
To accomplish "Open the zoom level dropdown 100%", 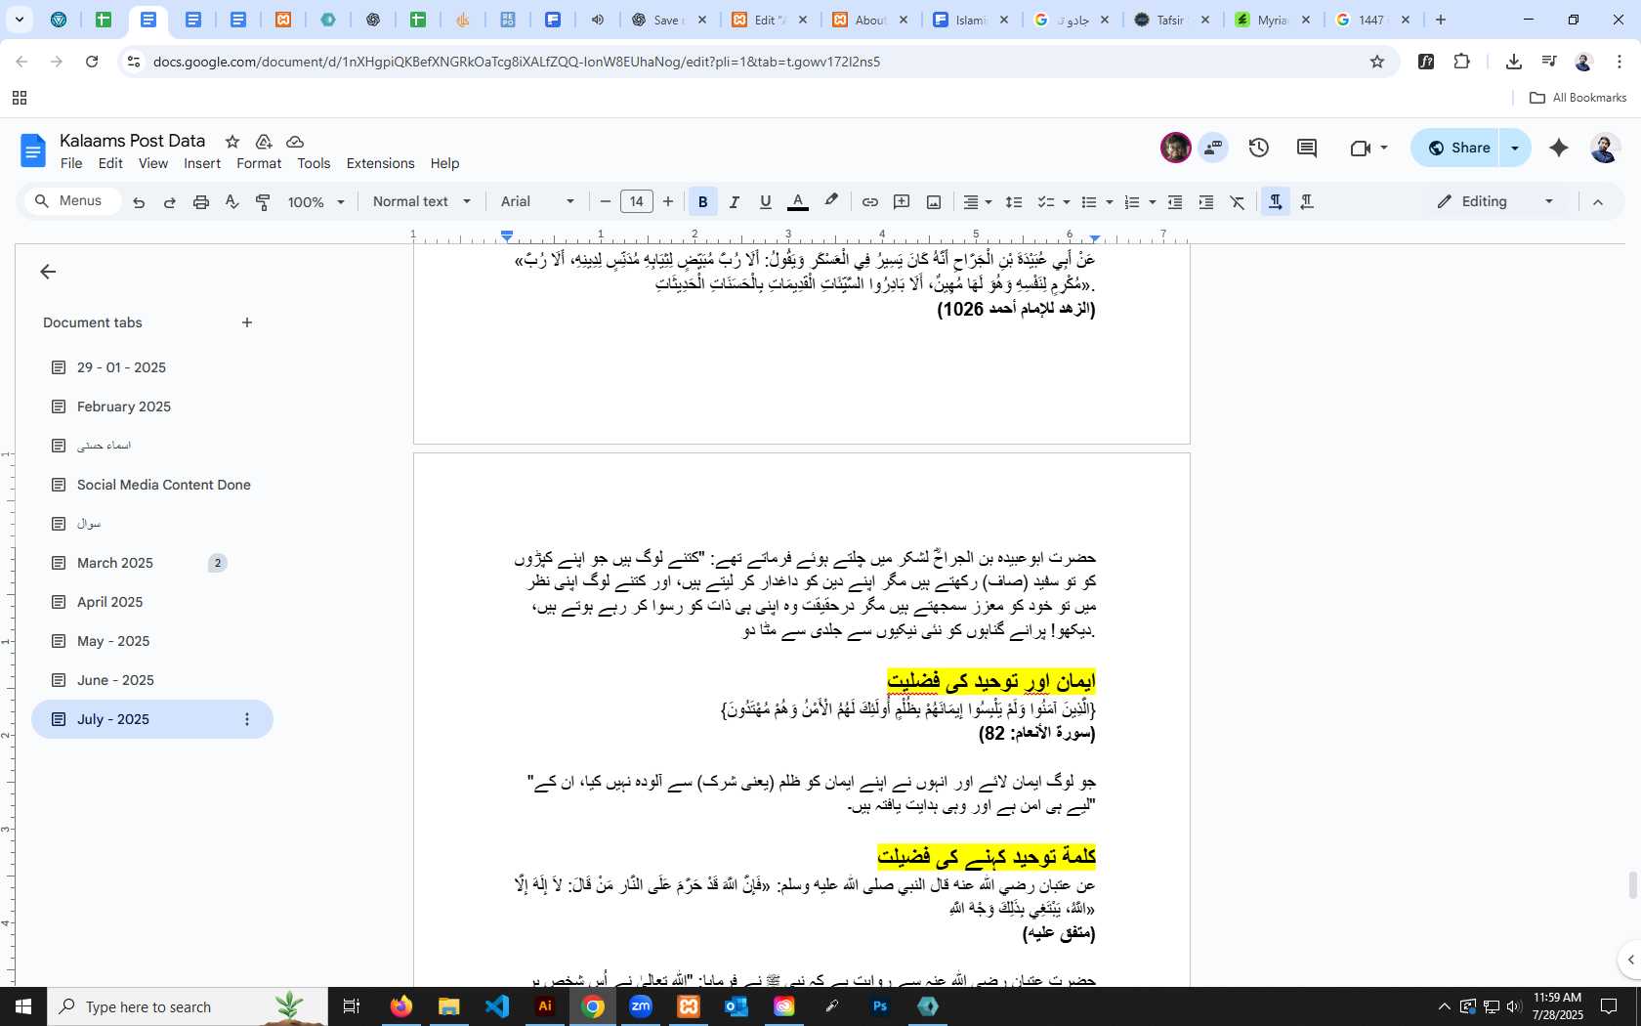I will point(316,202).
